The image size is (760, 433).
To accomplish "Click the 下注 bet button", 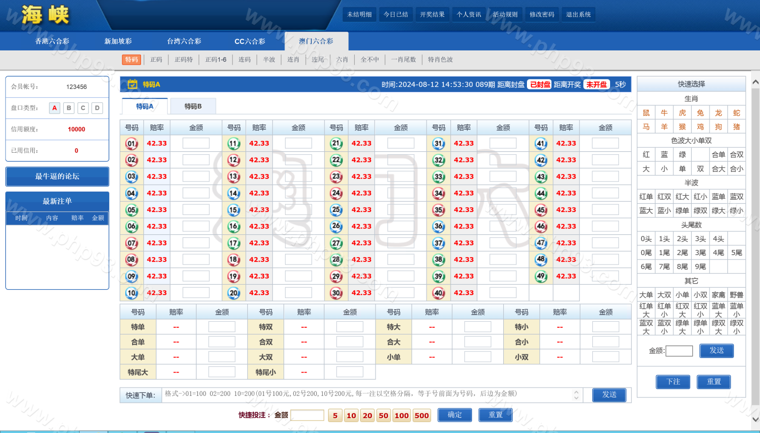I will (673, 382).
